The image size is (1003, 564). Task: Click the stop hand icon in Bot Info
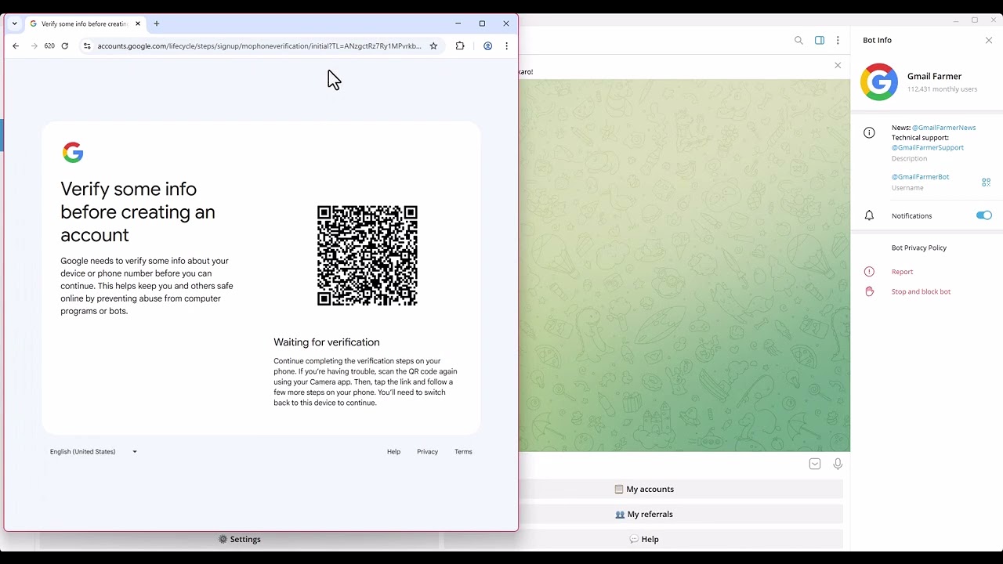869,291
